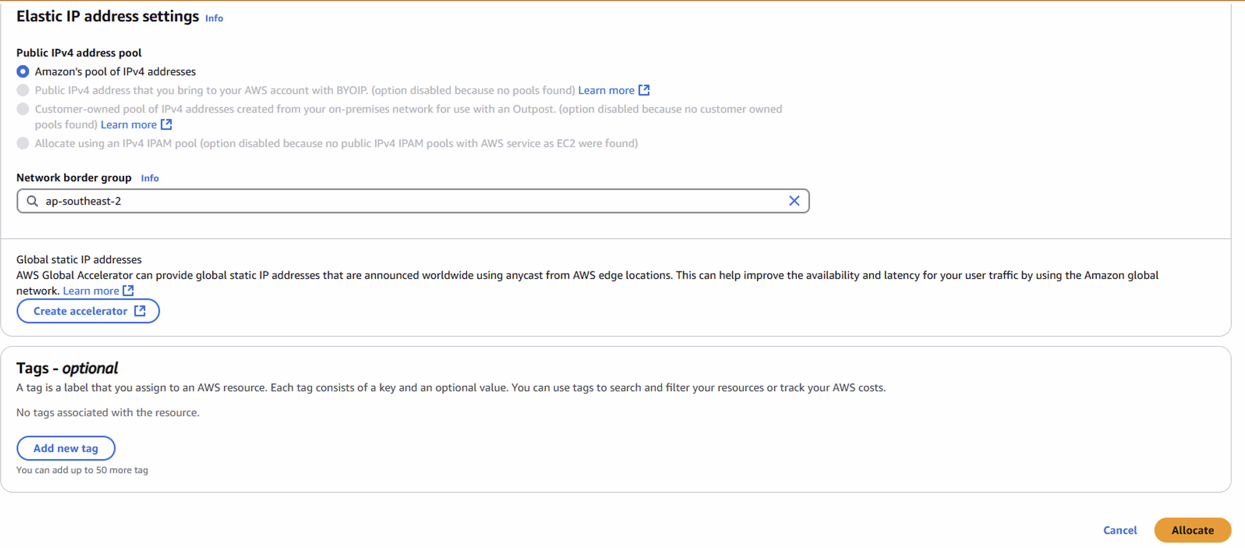Click the search magnifier icon in border group field
The image size is (1245, 548).
pos(32,201)
